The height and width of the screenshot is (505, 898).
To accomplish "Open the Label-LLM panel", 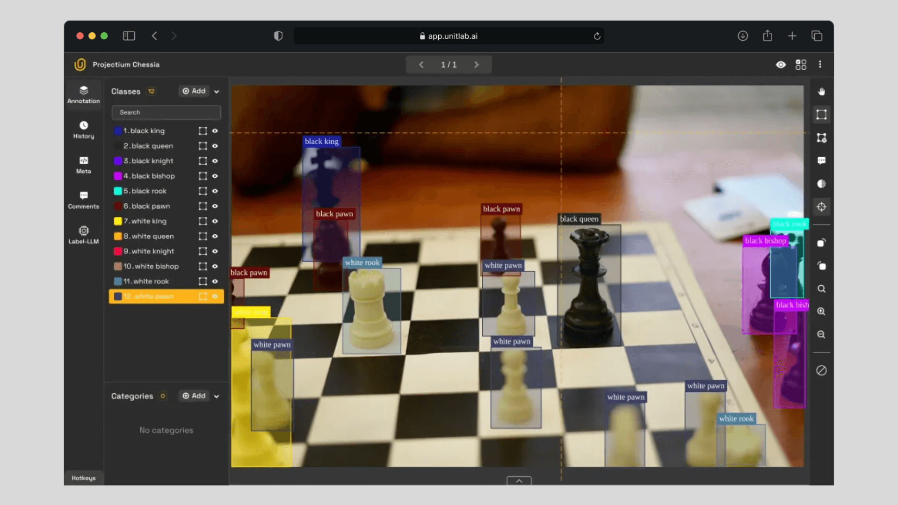I will pos(83,235).
